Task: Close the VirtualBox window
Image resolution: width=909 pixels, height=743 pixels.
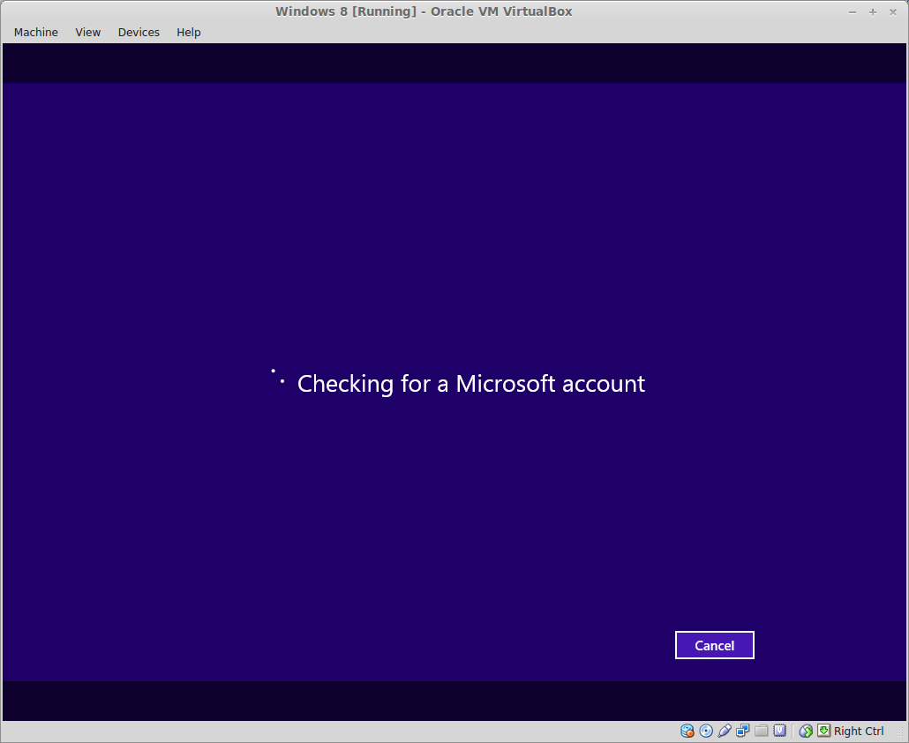Action: pyautogui.click(x=893, y=12)
